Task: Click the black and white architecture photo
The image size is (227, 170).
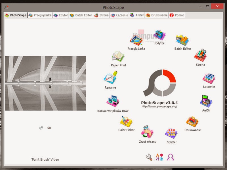Action: [45, 83]
